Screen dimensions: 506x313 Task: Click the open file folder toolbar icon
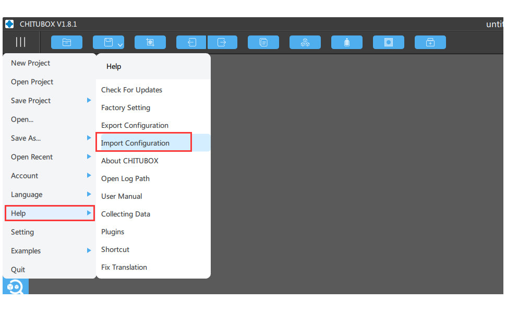(67, 42)
